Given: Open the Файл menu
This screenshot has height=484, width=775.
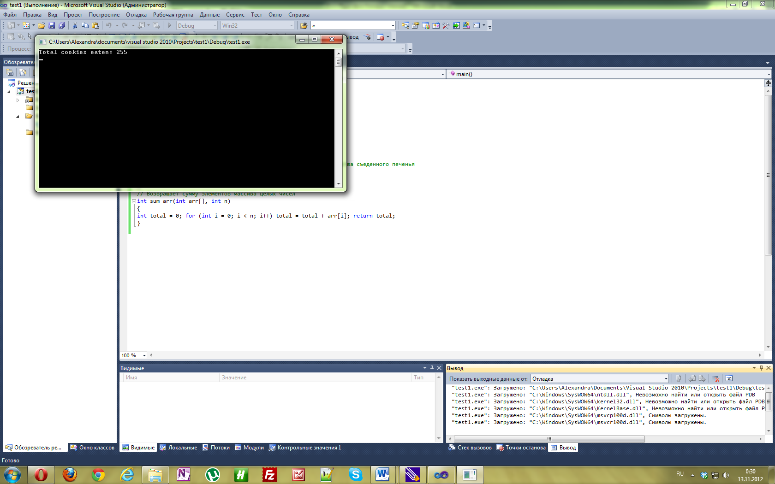Looking at the screenshot, I should point(10,15).
